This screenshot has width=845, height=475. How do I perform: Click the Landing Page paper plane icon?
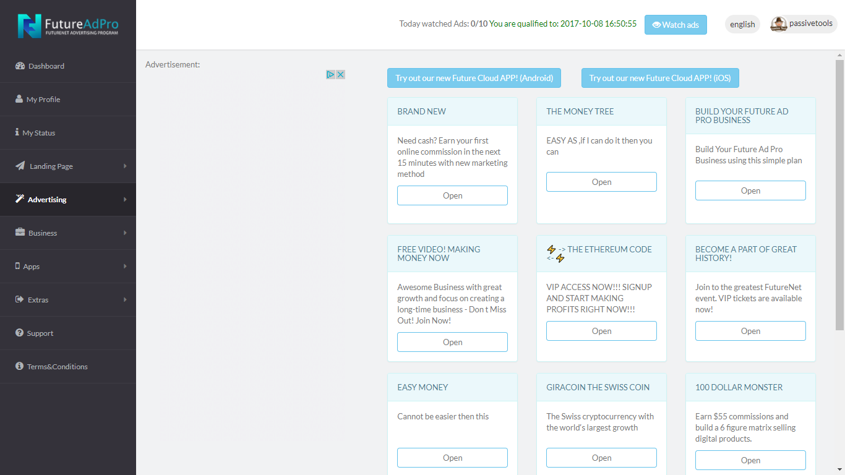tap(20, 166)
